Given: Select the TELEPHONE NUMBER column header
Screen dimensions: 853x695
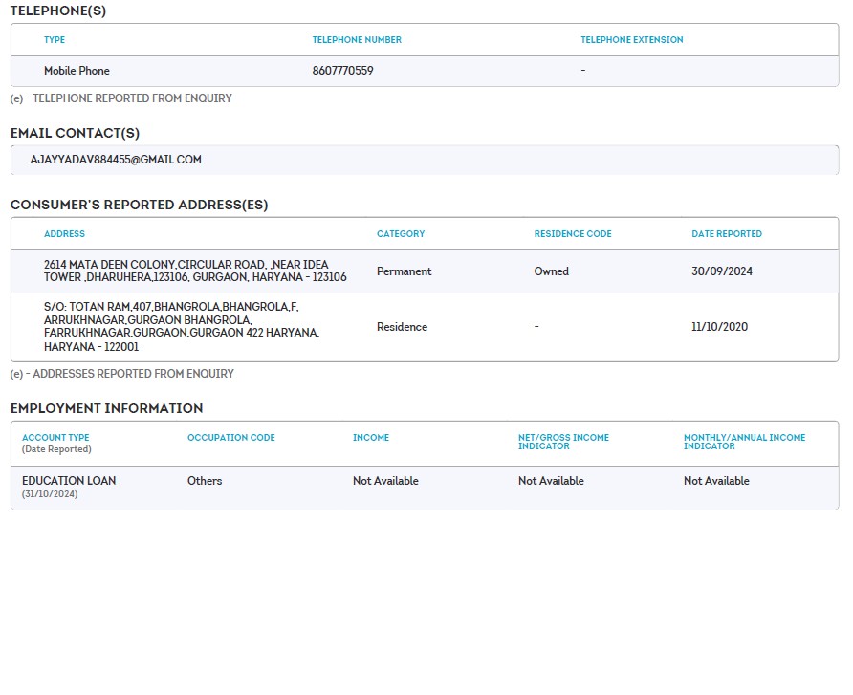Looking at the screenshot, I should coord(357,40).
